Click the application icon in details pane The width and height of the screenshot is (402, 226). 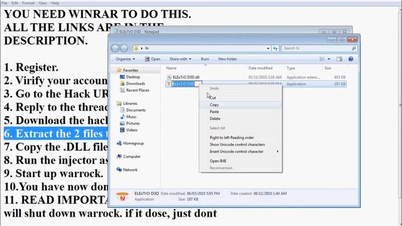coord(122,196)
